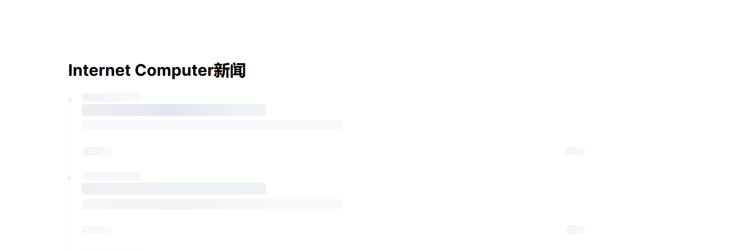The image size is (729, 251).
Task: Open the first news item's description placeholder
Action: click(x=212, y=125)
